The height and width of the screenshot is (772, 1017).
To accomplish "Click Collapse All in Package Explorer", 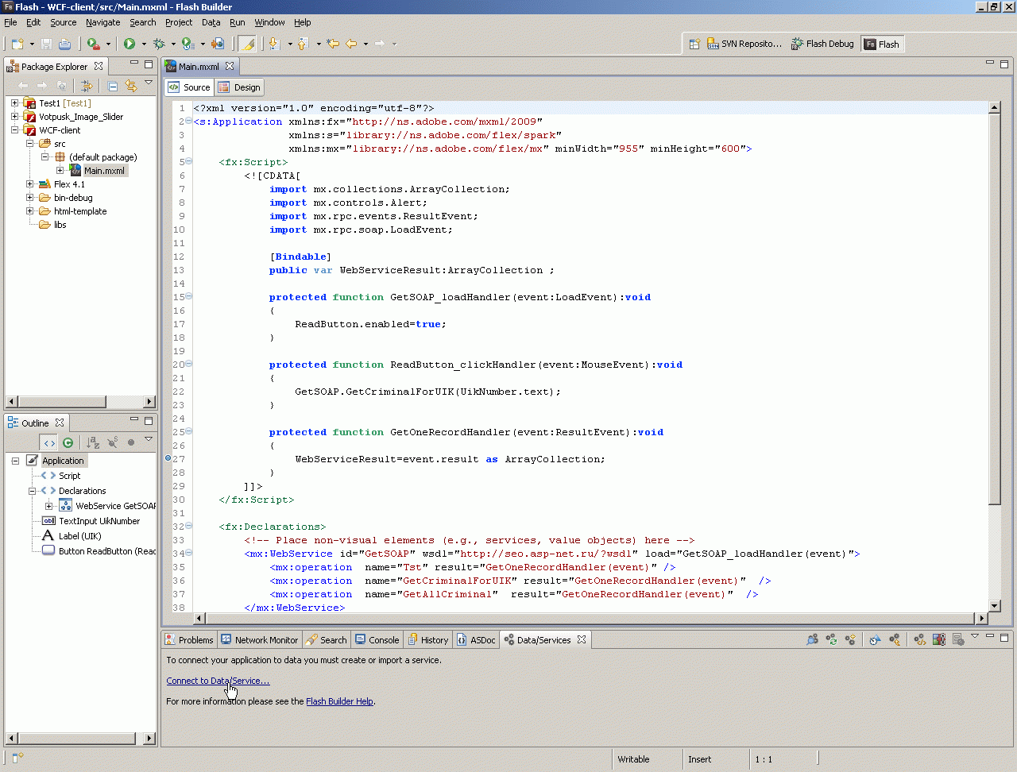I will pyautogui.click(x=113, y=86).
